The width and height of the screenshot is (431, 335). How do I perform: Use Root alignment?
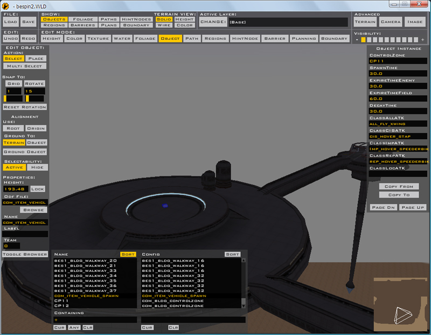[x=13, y=128]
